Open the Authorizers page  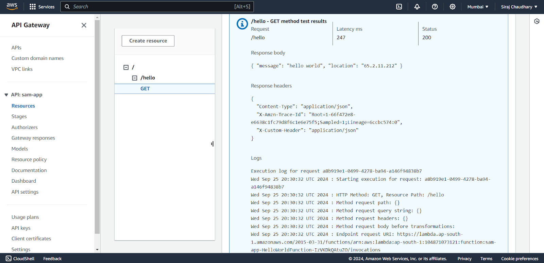click(x=24, y=127)
